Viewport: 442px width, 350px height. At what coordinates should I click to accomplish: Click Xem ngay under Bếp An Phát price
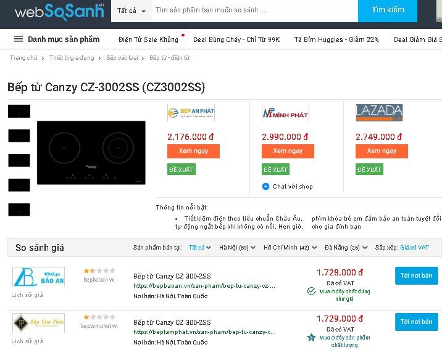(x=193, y=151)
